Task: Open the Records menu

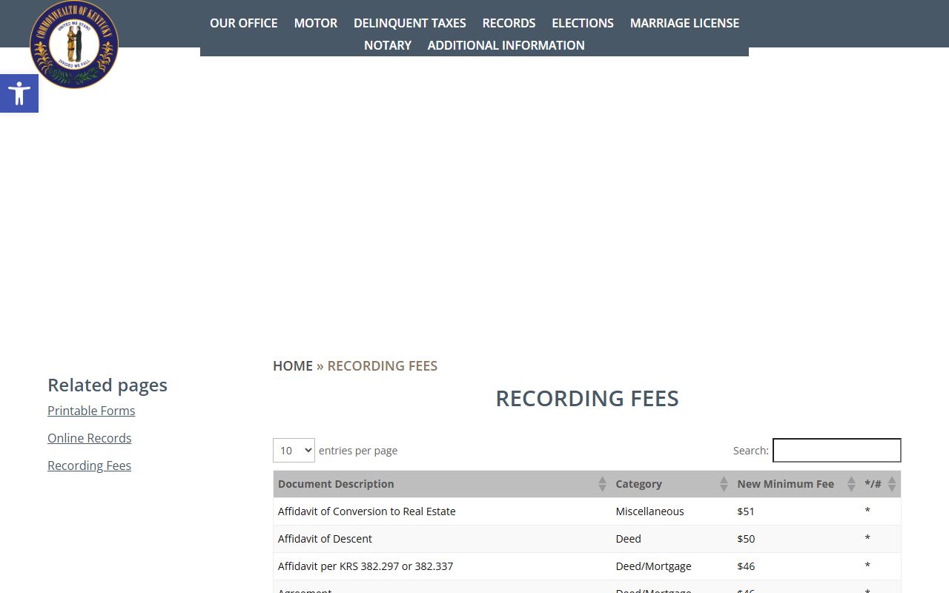Action: (x=509, y=23)
